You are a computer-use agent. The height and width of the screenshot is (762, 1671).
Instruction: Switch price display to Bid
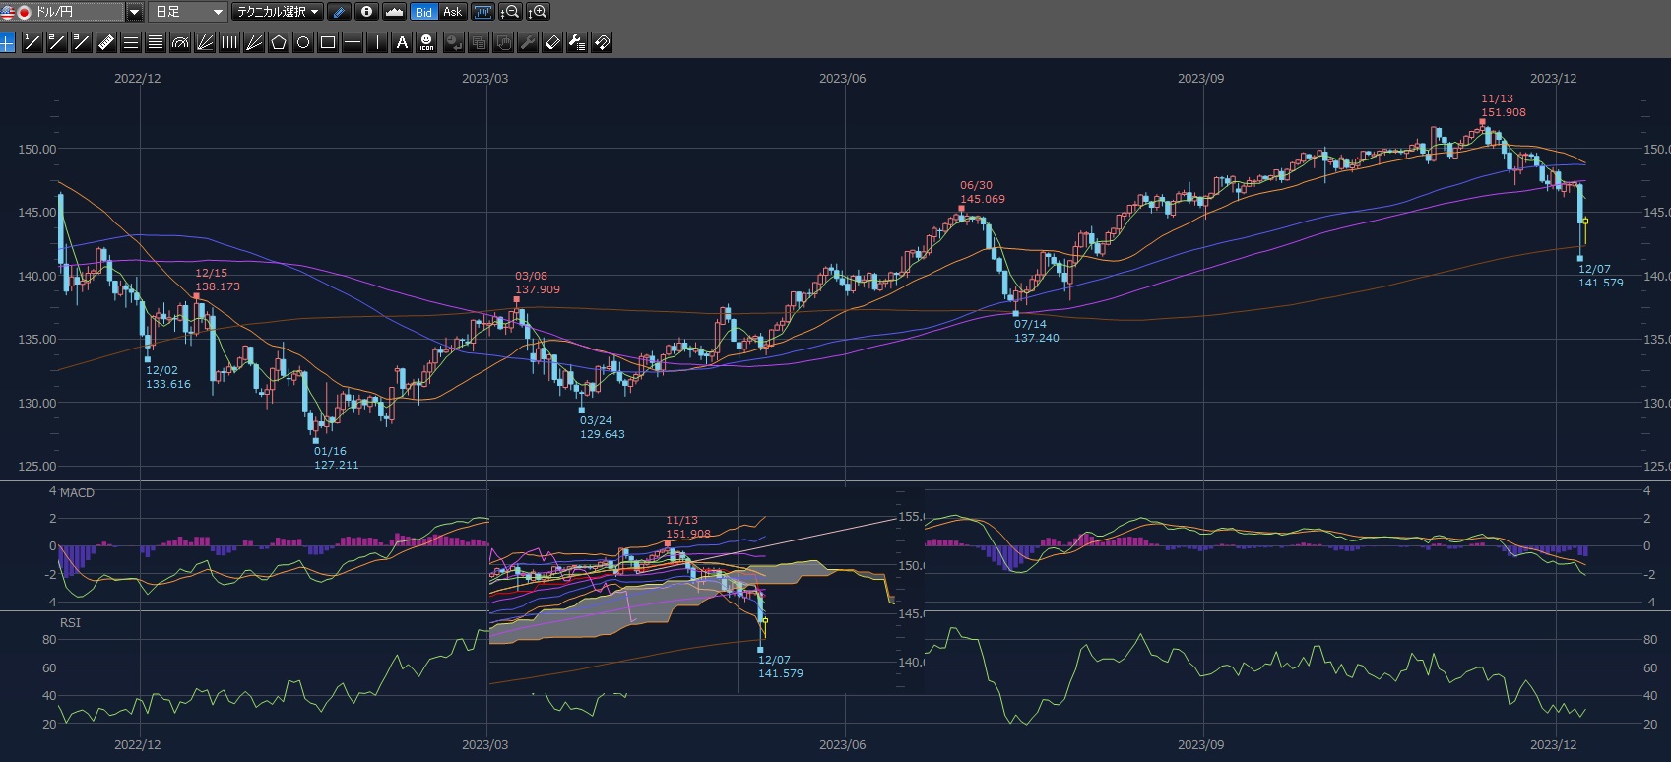(423, 12)
